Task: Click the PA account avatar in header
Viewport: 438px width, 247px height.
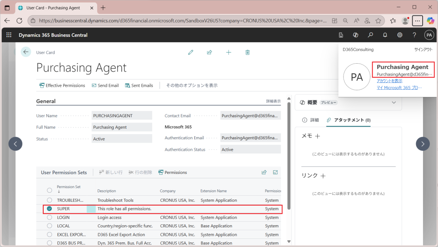Action: [429, 35]
